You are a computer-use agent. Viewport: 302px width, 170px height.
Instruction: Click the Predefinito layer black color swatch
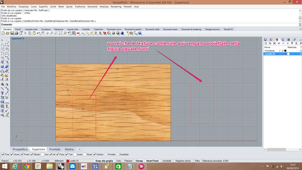point(286,51)
